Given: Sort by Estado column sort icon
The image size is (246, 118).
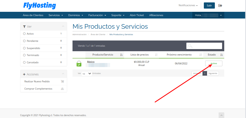Looking at the screenshot, I should [221, 55].
